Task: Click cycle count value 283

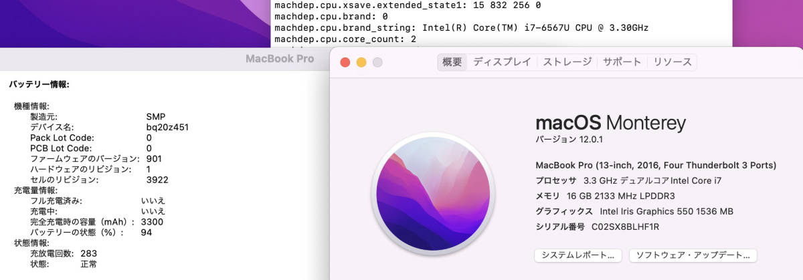Action: [88, 253]
